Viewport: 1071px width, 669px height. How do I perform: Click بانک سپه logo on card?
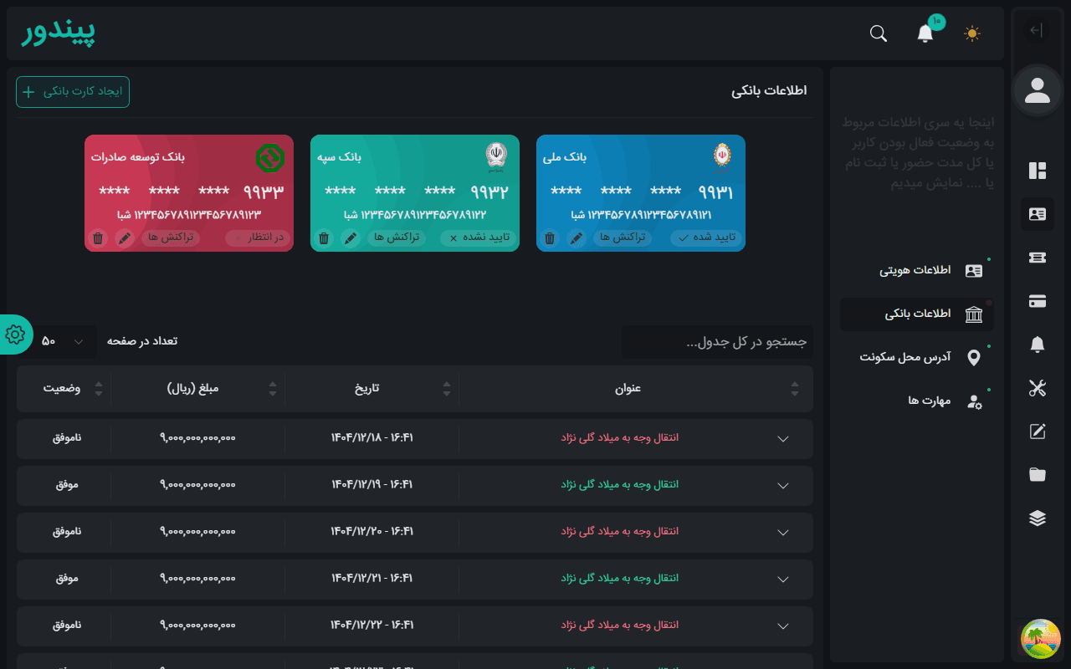click(x=496, y=156)
